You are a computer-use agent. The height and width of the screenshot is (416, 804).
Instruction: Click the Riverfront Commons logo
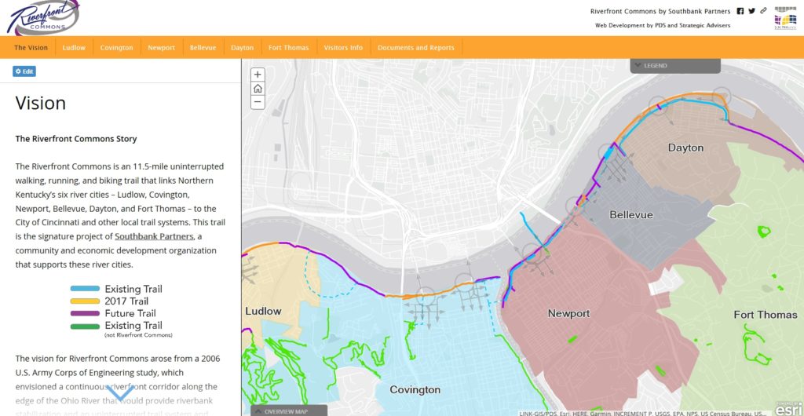point(42,18)
